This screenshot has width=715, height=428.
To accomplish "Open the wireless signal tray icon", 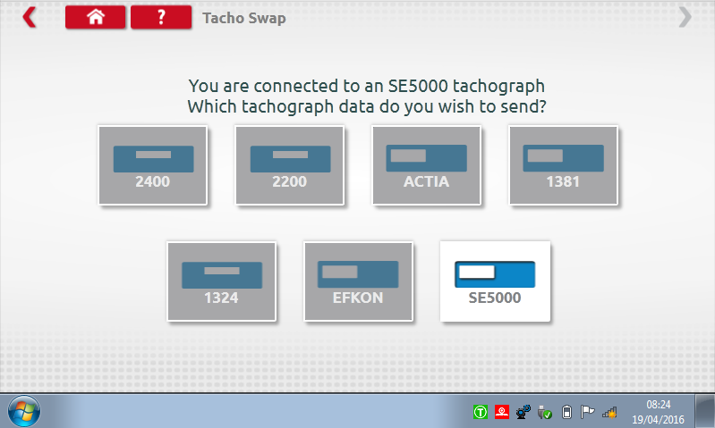I will pos(609,412).
